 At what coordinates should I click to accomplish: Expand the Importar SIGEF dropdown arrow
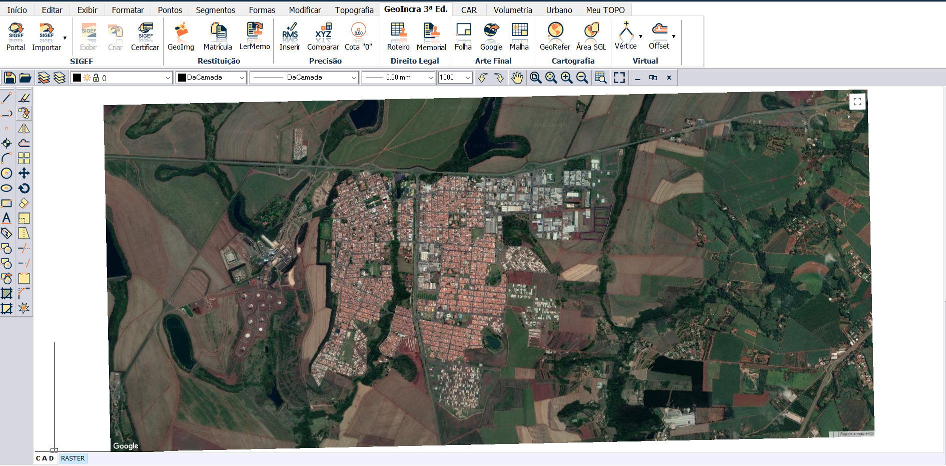point(65,38)
